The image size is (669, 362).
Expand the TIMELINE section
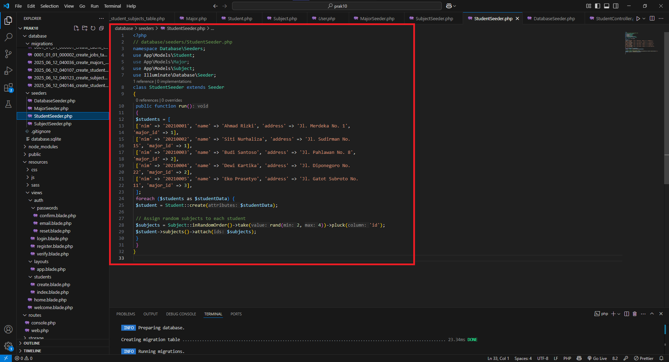click(32, 351)
